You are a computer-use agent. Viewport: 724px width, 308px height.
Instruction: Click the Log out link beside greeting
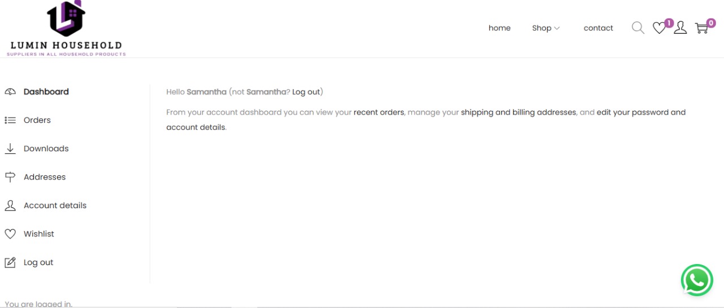coord(306,92)
